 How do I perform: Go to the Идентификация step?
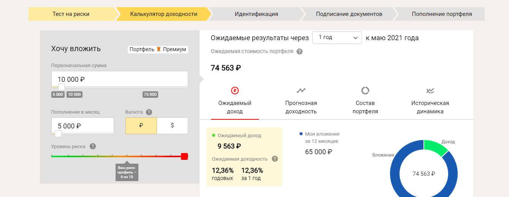(x=256, y=14)
